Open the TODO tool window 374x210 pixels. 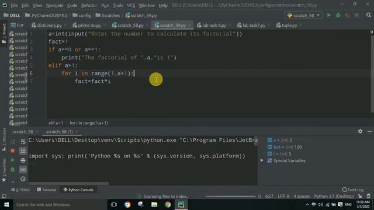tap(20, 190)
